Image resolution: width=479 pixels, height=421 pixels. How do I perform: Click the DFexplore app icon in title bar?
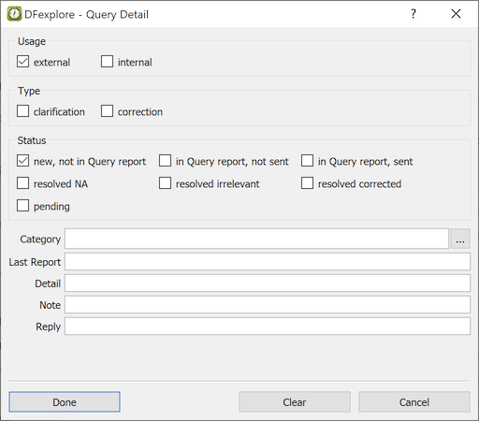point(14,14)
